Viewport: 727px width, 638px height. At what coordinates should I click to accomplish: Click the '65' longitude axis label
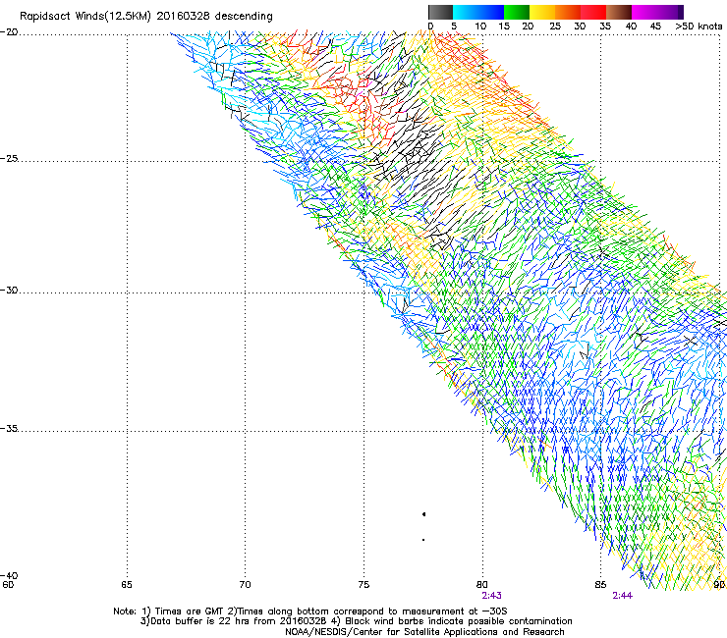tap(127, 584)
